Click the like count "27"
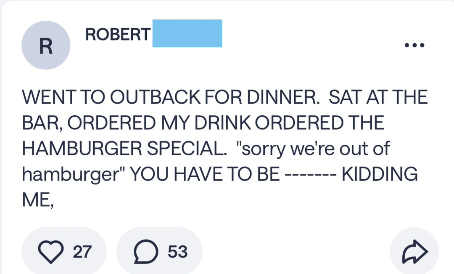The height and width of the screenshot is (274, 454). click(x=82, y=252)
